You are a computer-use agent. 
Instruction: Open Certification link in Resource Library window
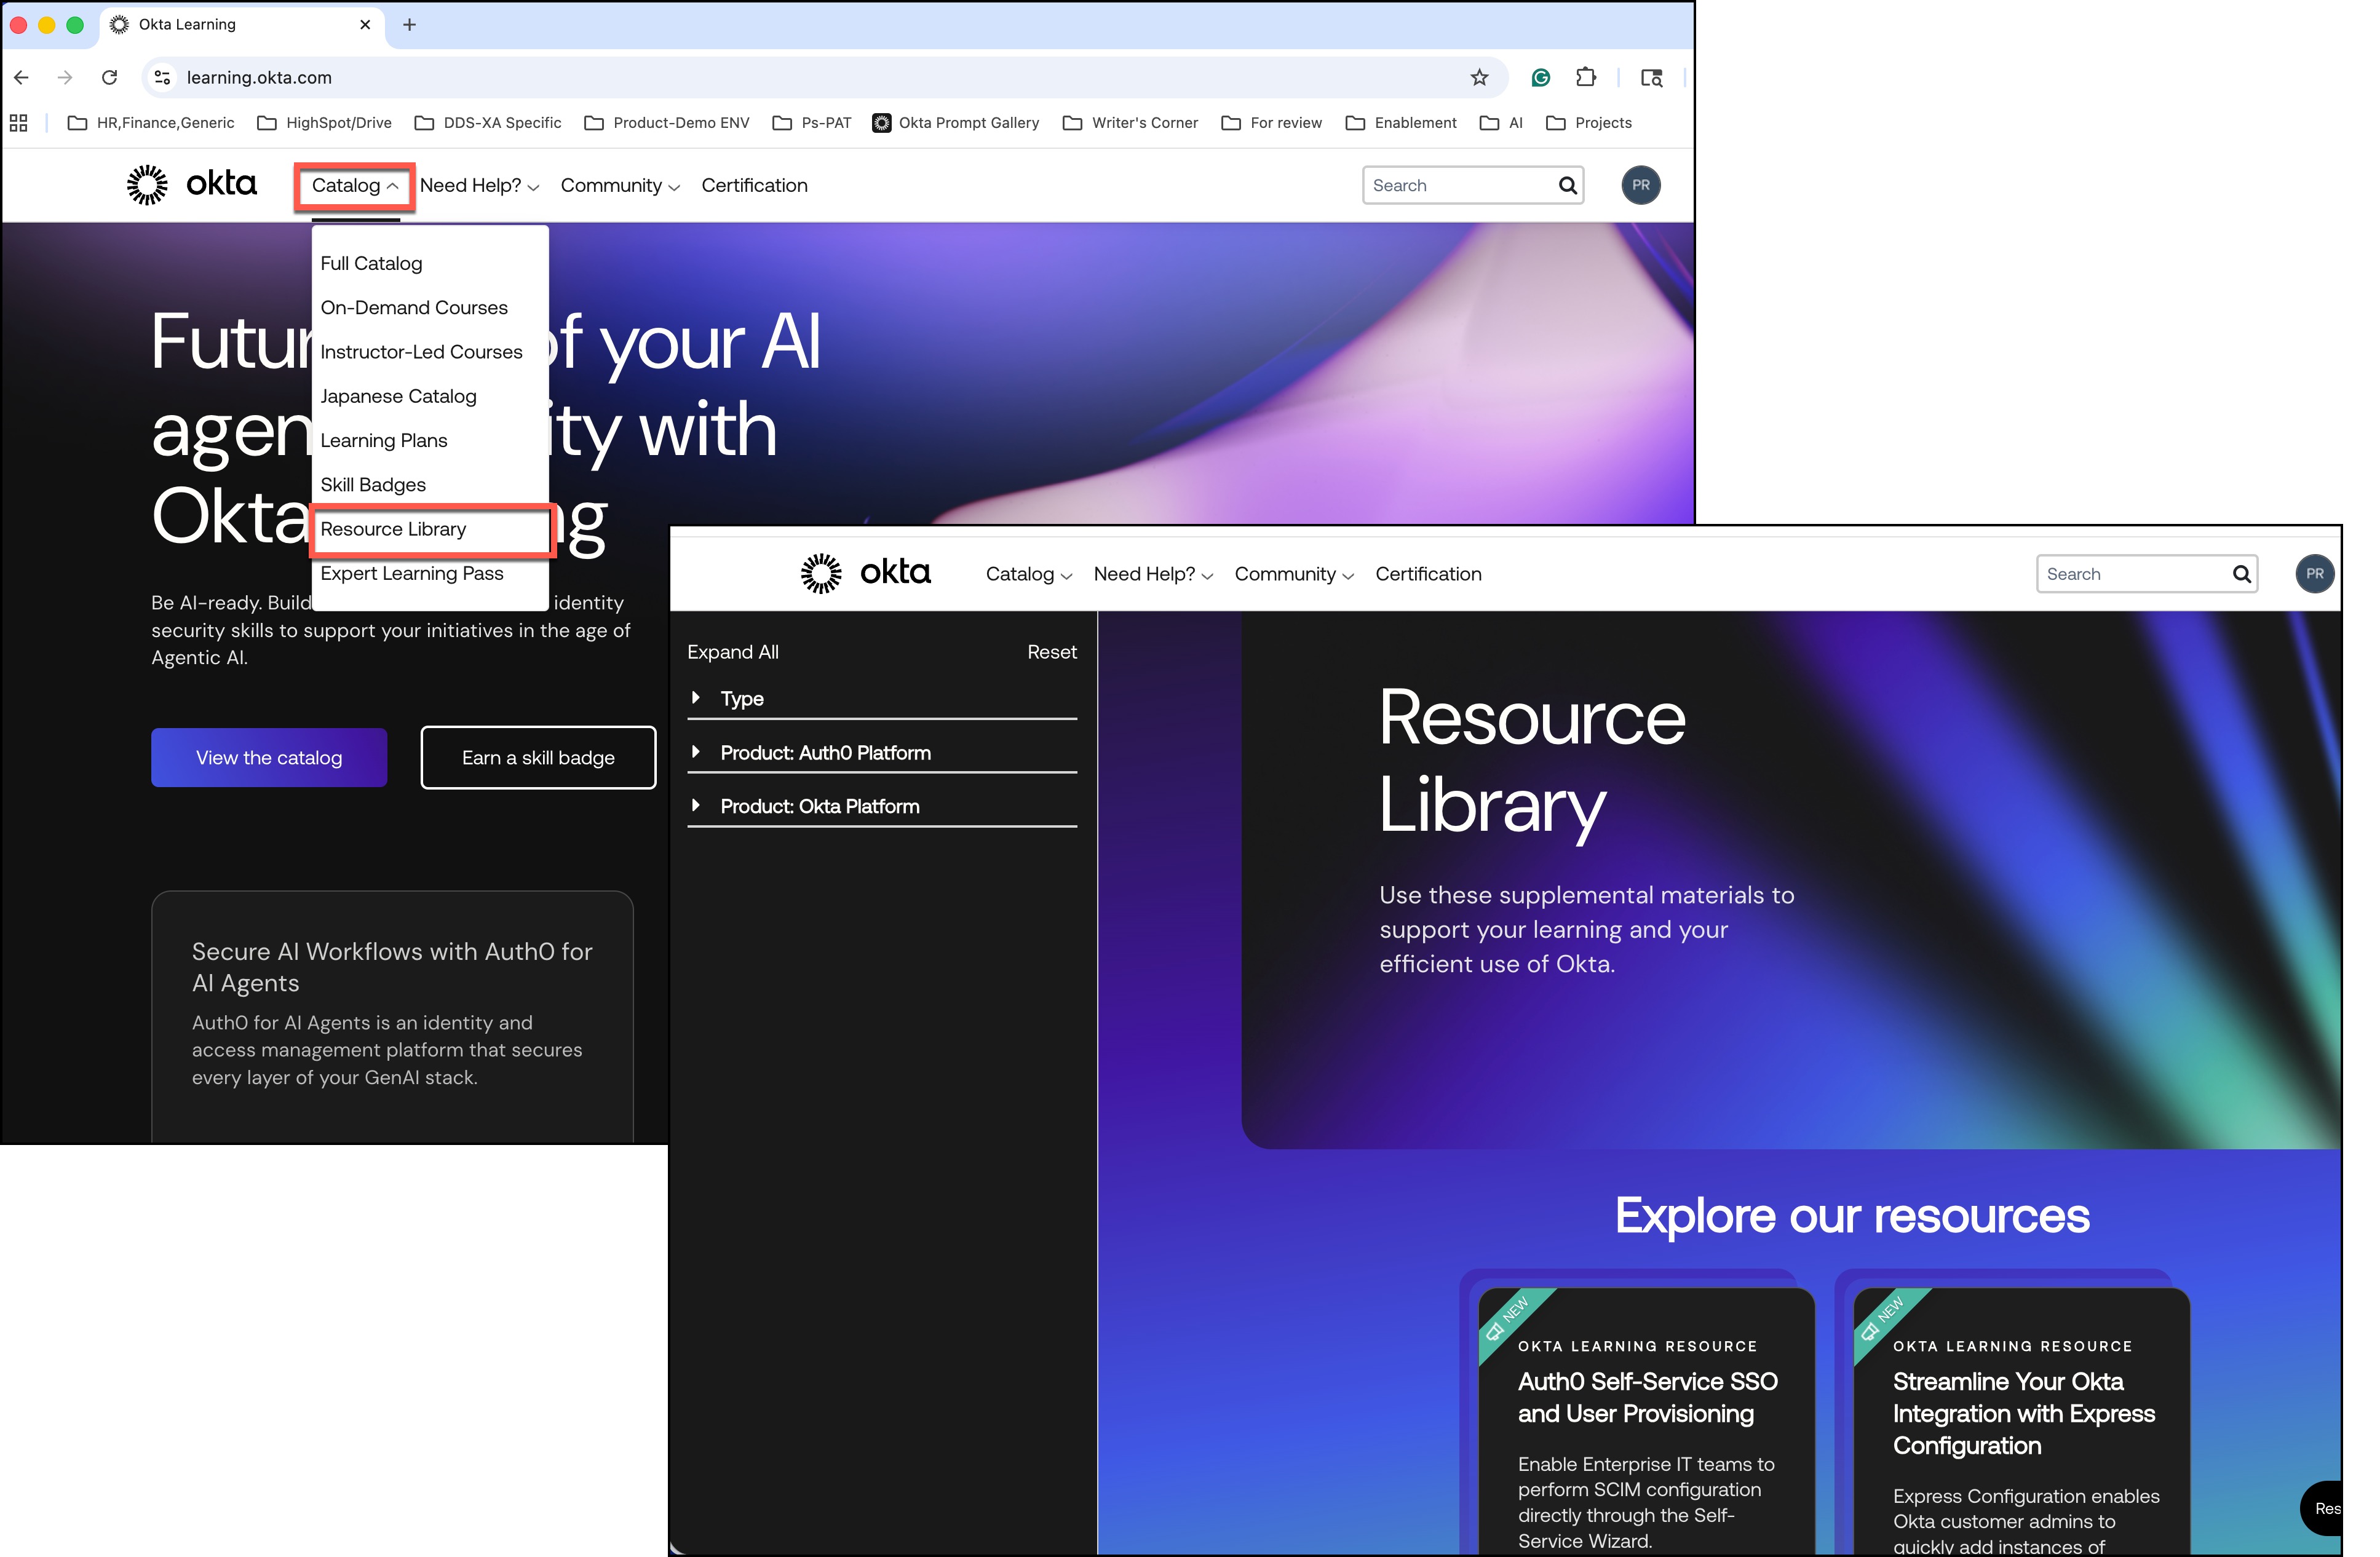click(x=1428, y=574)
